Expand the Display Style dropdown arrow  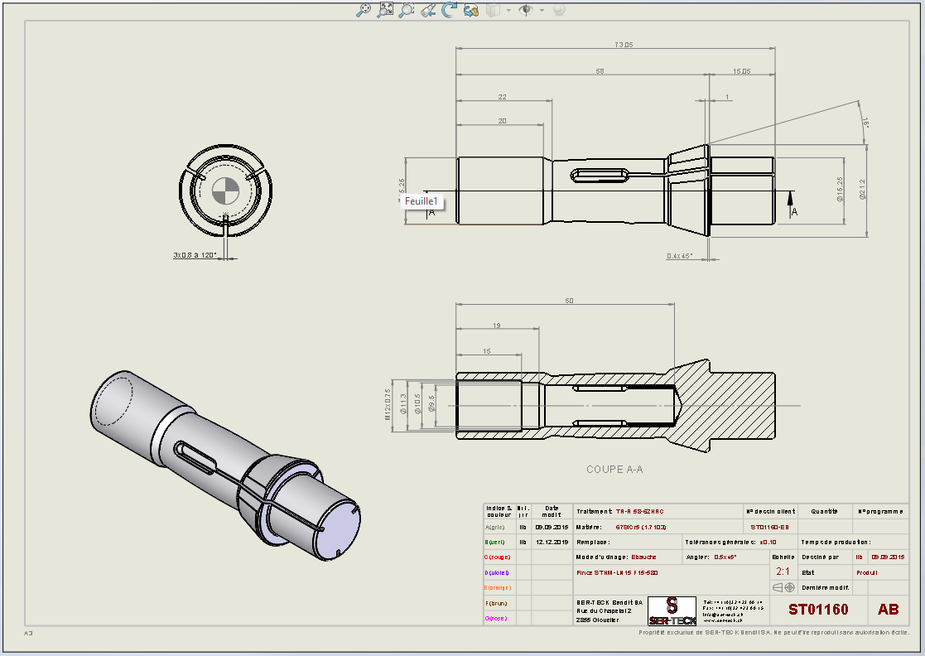[508, 10]
